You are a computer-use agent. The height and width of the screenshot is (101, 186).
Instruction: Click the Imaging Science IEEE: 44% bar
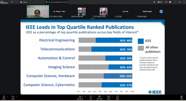(120, 67)
